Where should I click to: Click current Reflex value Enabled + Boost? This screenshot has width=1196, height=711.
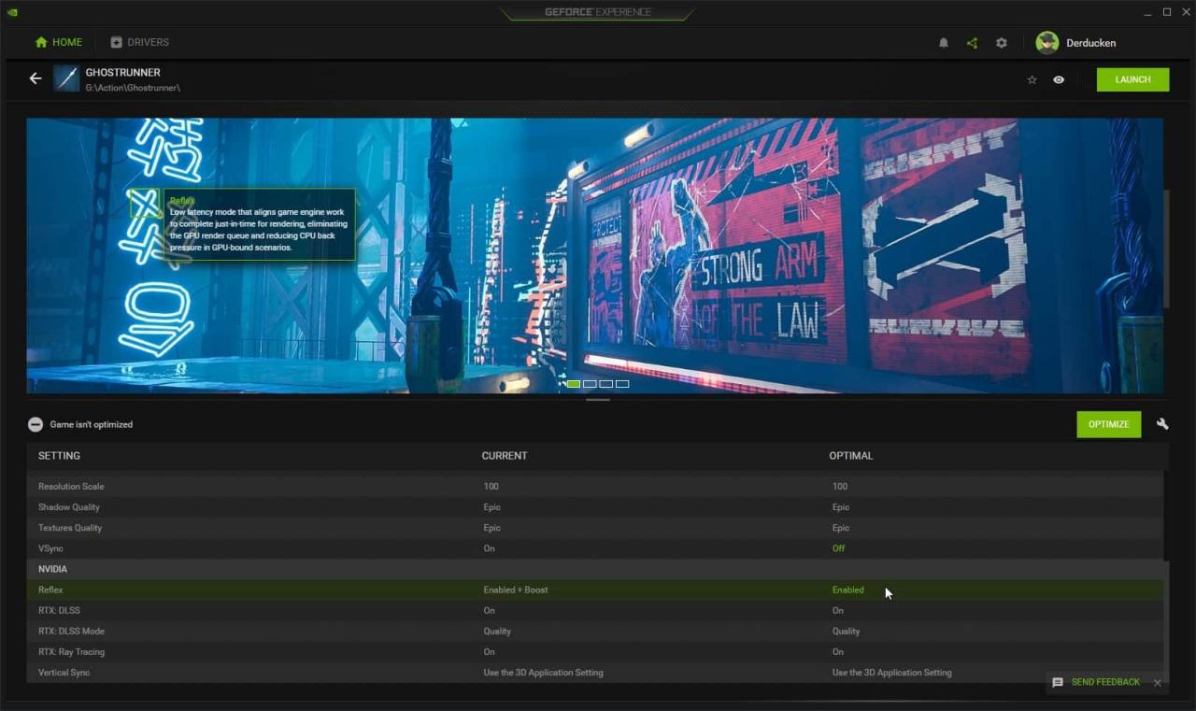(516, 590)
